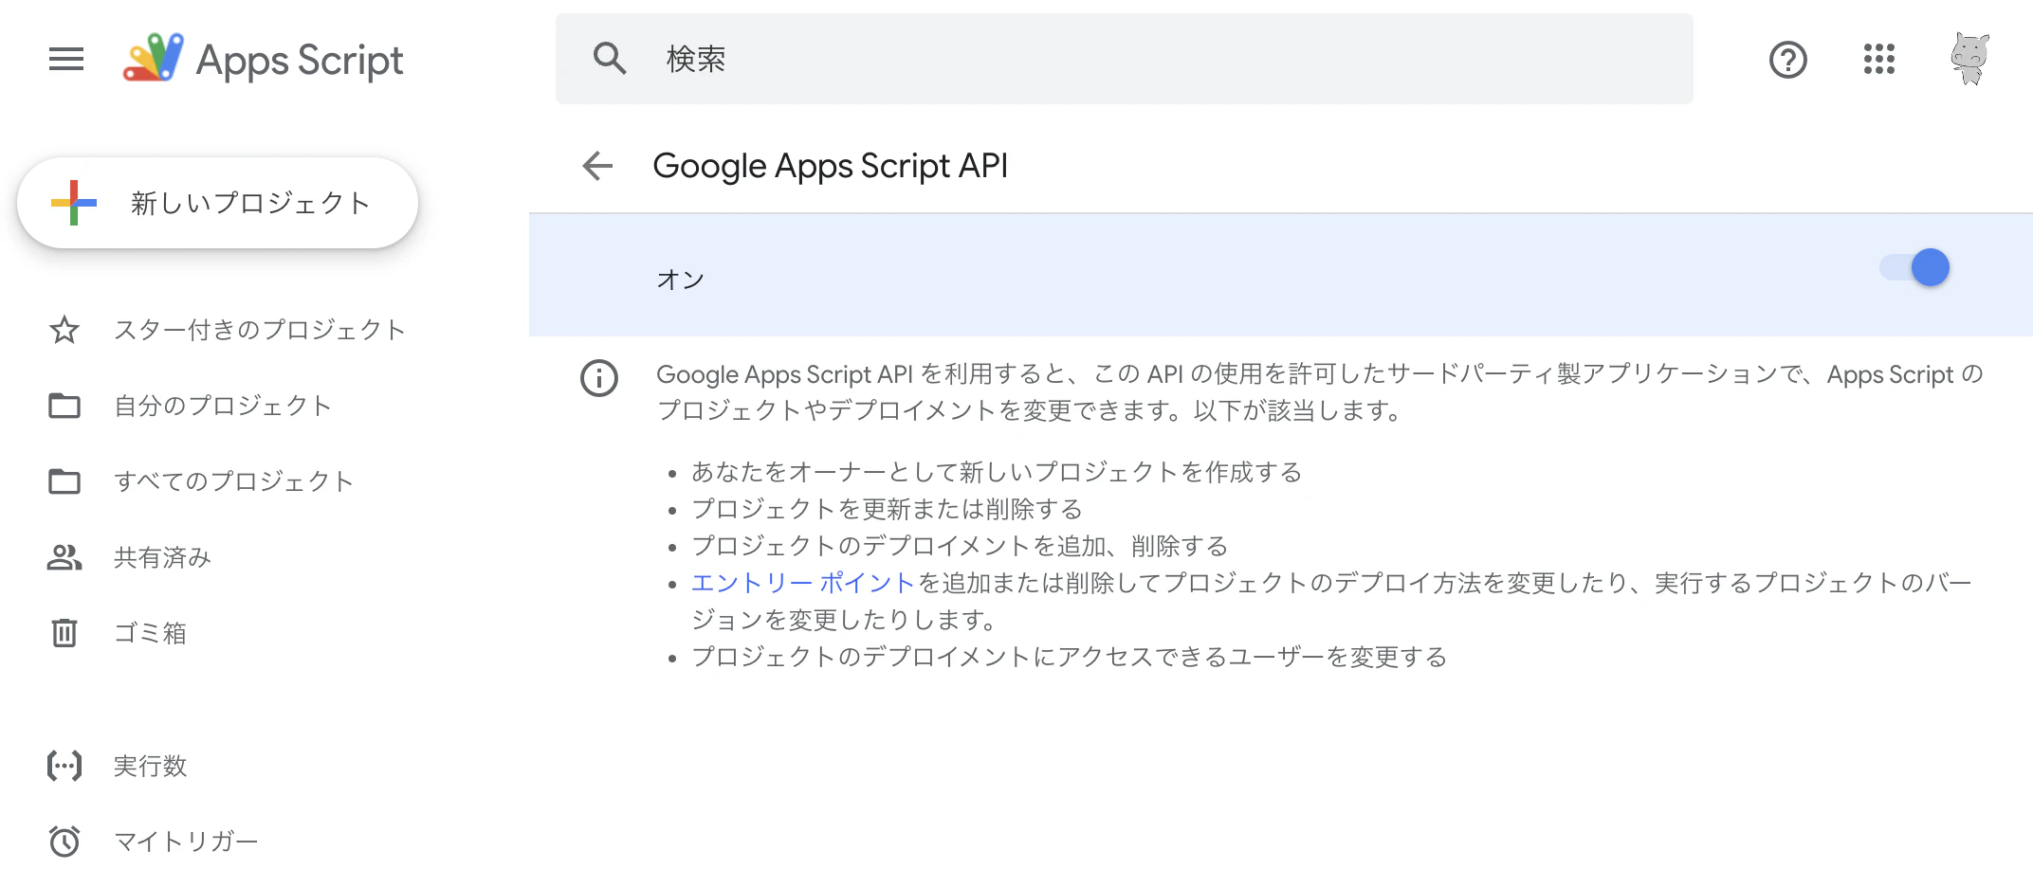Screen dimensions: 2033x887
Task: Click the people icon for 共有済み
Action: click(64, 557)
